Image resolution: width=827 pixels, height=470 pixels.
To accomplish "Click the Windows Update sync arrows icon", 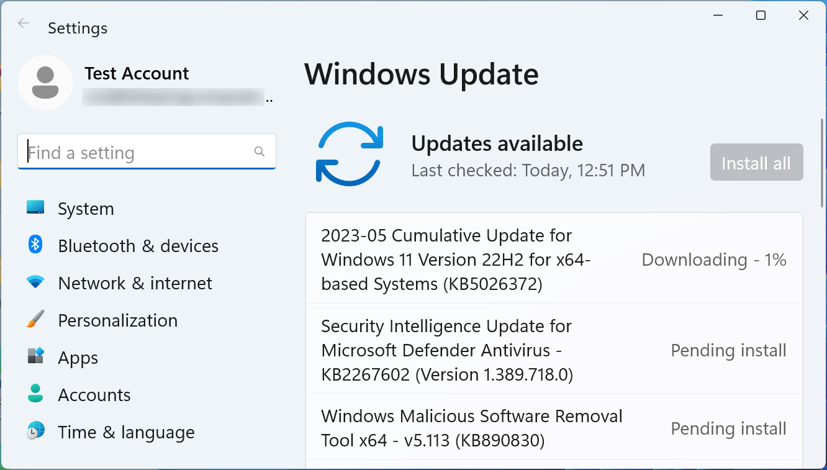I will pyautogui.click(x=350, y=153).
